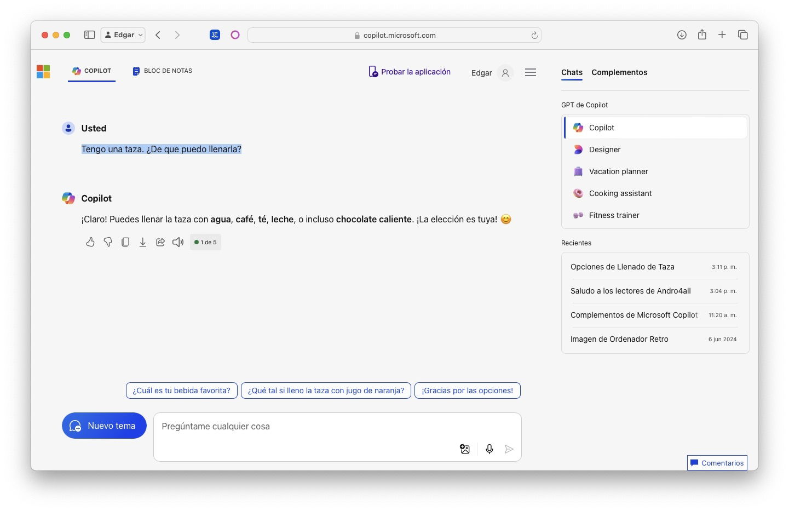Open the Imagen de Ordenador Retro chat
This screenshot has height=511, width=789.
(654, 339)
